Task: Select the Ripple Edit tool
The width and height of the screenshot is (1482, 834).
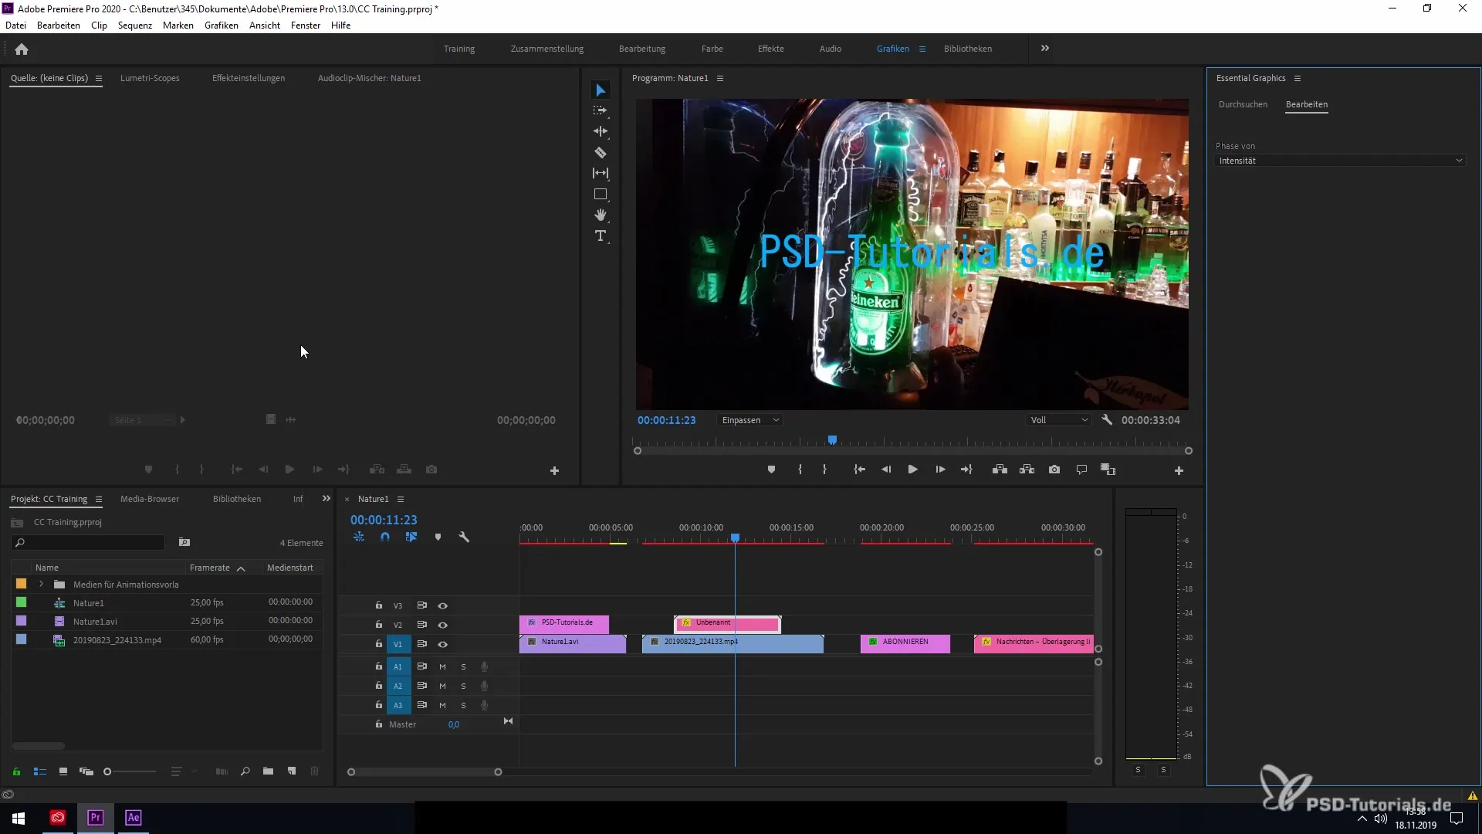Action: (x=601, y=131)
